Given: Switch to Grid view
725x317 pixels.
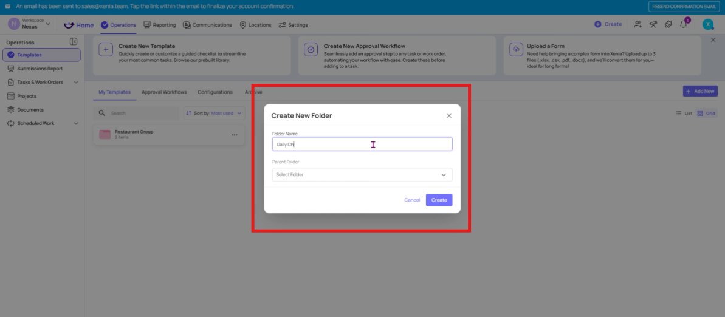Looking at the screenshot, I should pos(707,114).
